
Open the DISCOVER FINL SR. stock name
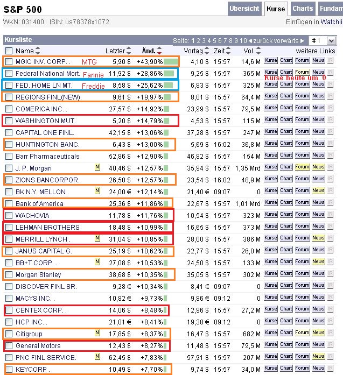tap(46, 287)
